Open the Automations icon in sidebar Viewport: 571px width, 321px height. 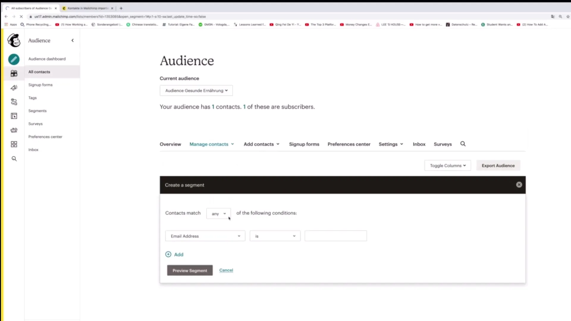[x=14, y=102]
